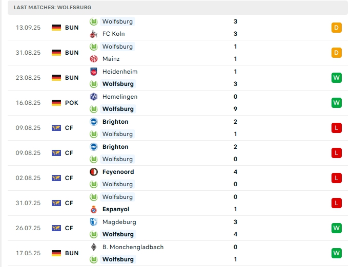The image size is (352, 267).
Task: Click the CF competition label on 26.07.25
Action: pos(69,228)
